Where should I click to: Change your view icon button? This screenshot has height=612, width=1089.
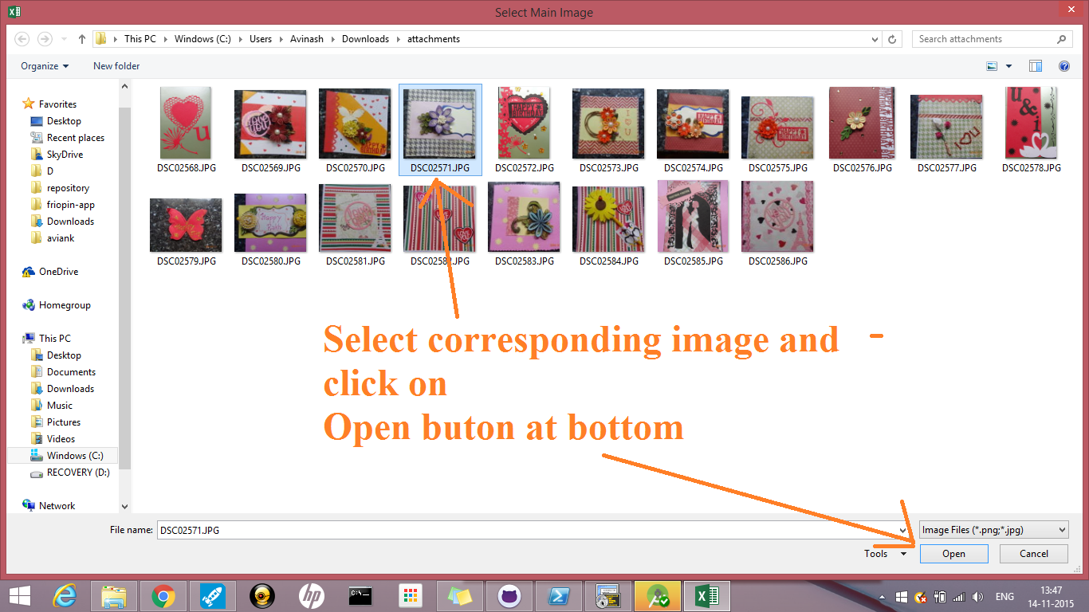(993, 66)
